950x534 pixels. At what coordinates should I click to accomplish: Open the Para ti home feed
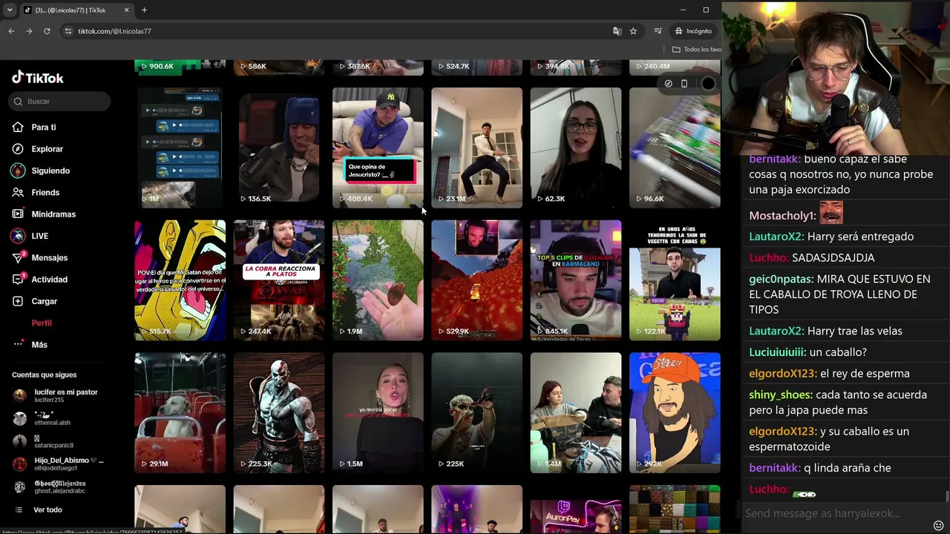(x=35, y=128)
